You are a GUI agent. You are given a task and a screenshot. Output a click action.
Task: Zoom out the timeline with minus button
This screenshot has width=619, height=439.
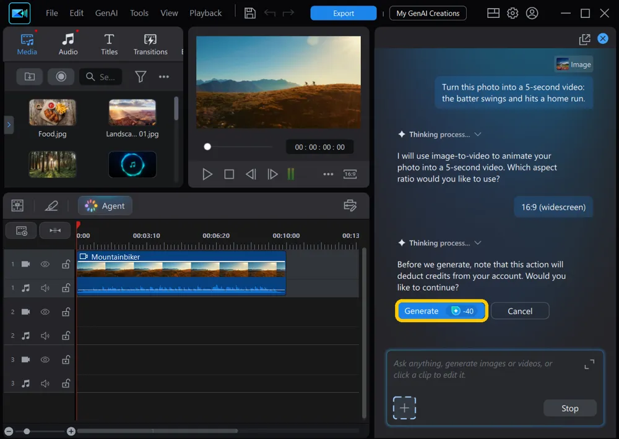[9, 431]
